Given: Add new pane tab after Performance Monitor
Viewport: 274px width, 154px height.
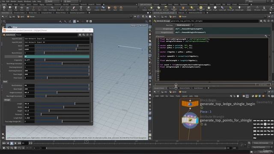Looking at the screenshot, I should click(x=207, y=13).
